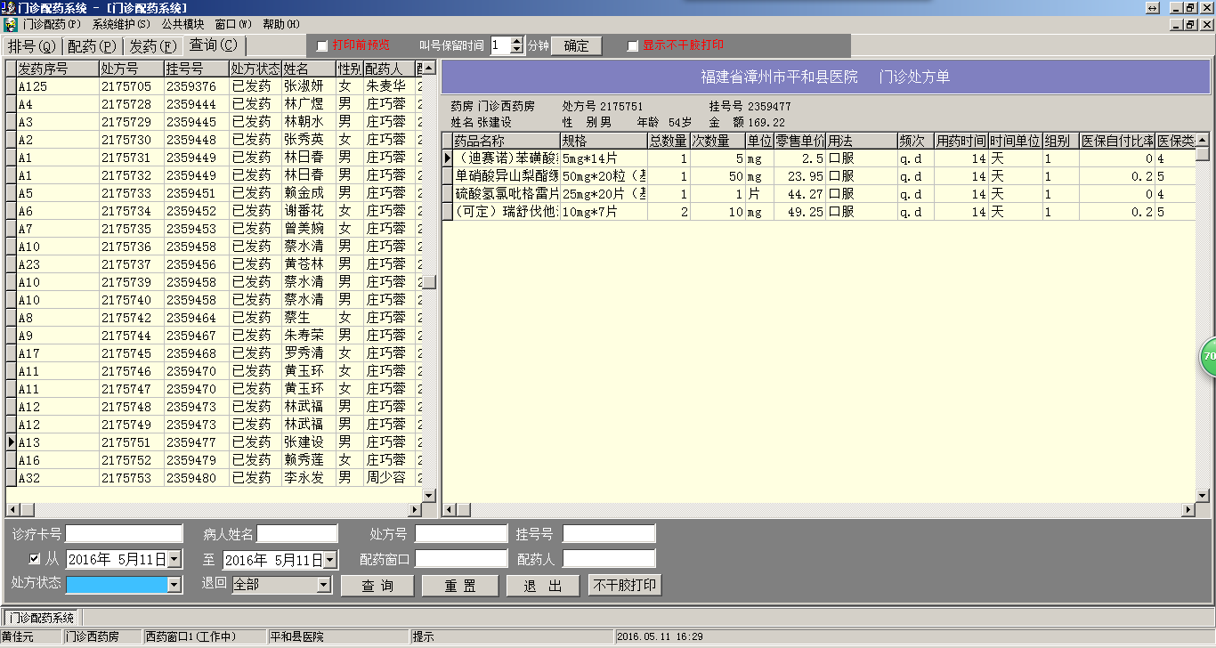The image size is (1216, 648).
Task: Focus the 病人姓名 input field
Action: 297,534
